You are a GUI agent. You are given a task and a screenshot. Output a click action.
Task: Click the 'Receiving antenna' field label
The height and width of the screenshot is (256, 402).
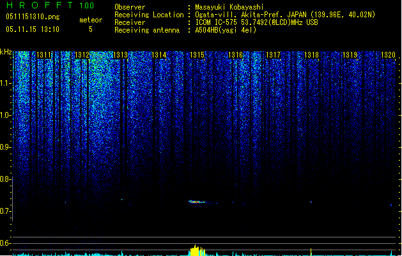pos(147,30)
